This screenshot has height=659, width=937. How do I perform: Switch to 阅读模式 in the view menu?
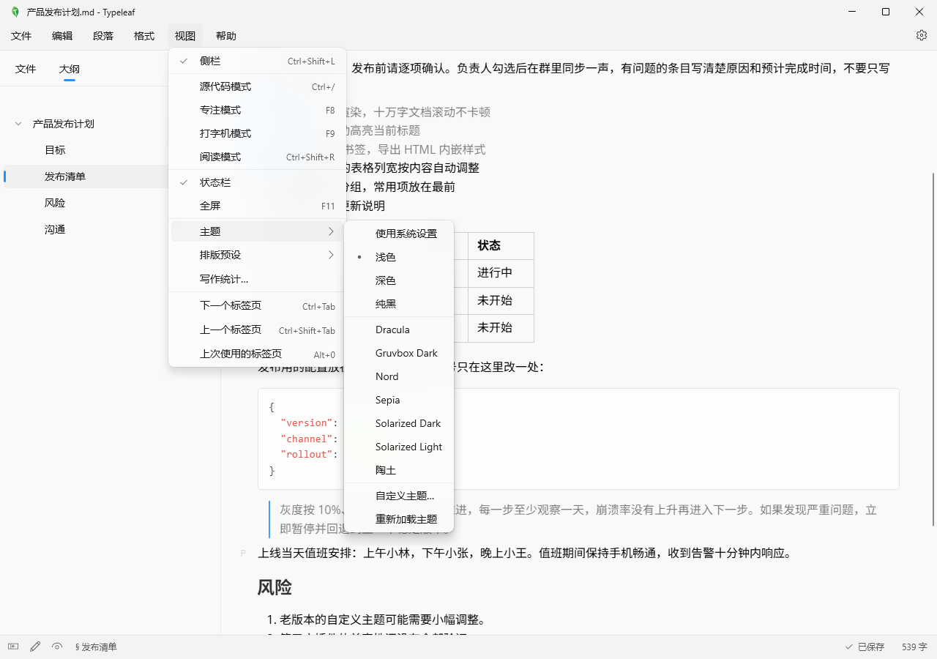pyautogui.click(x=257, y=157)
